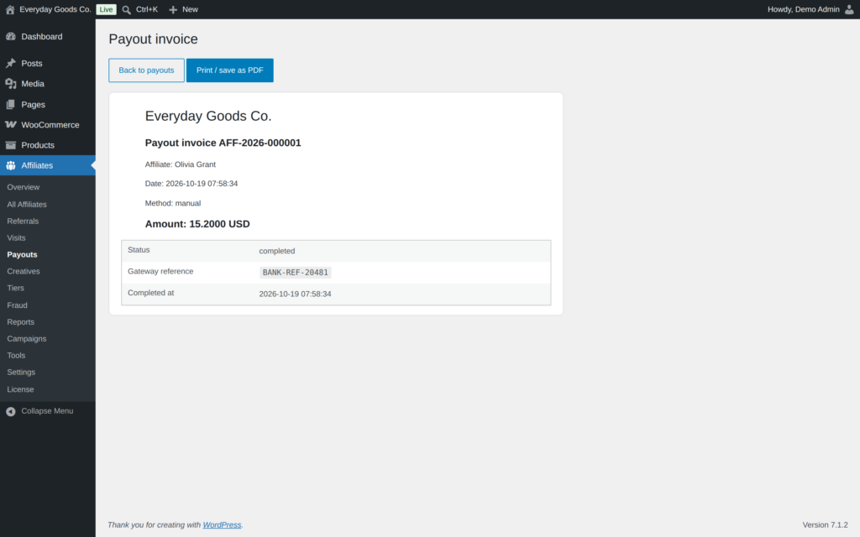Go to Media library
Viewport: 860px width, 537px height.
48,83
